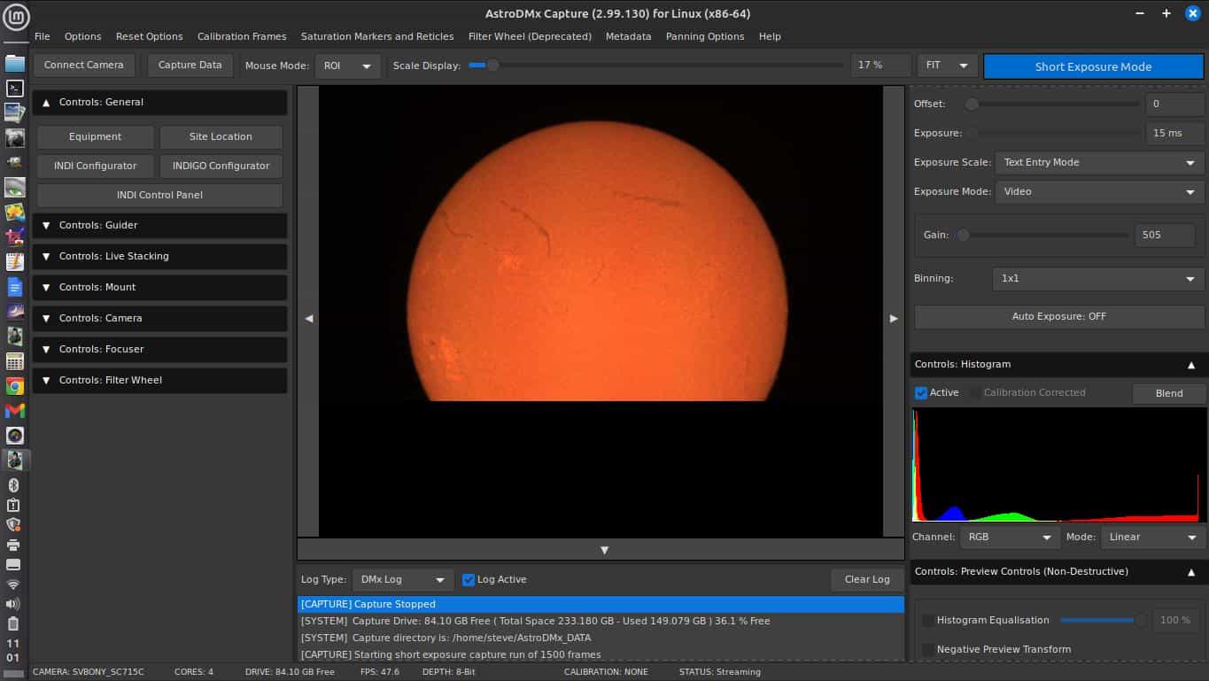Open the calculator from the panel
Screen dimensions: 1209x681
[14, 361]
